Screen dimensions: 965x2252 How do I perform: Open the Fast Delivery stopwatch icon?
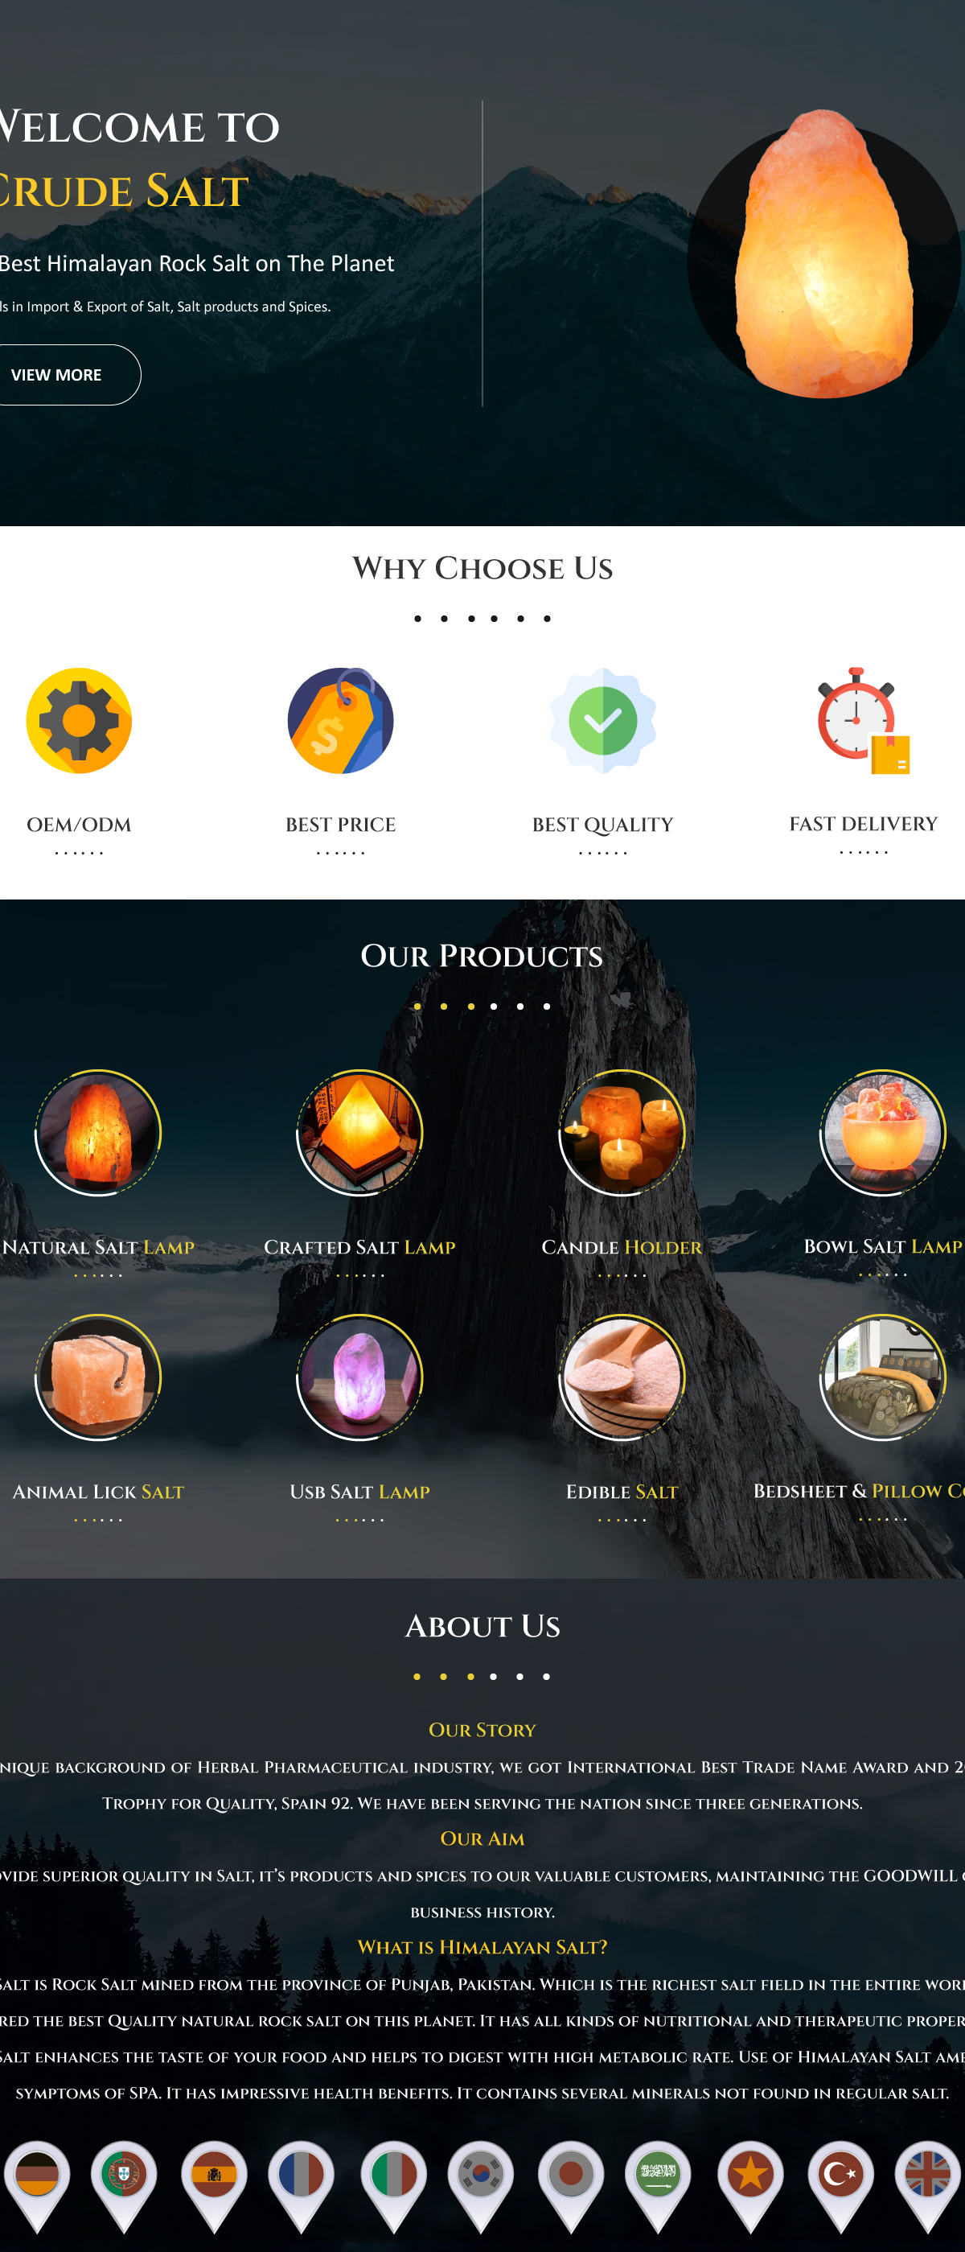[x=864, y=720]
